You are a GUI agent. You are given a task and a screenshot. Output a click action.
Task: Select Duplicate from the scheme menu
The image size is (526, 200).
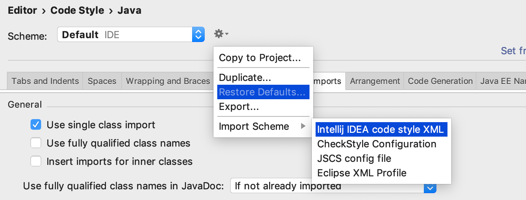tap(245, 77)
